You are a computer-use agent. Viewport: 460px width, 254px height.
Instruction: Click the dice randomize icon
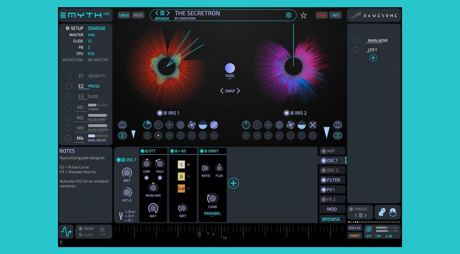pos(382,212)
